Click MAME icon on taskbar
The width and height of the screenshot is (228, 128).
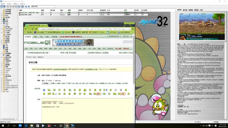pyautogui.click(x=73, y=125)
